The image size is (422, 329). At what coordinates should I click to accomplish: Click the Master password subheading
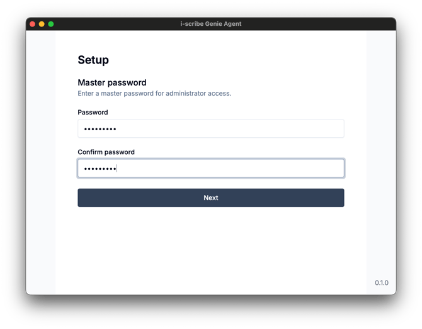(112, 82)
